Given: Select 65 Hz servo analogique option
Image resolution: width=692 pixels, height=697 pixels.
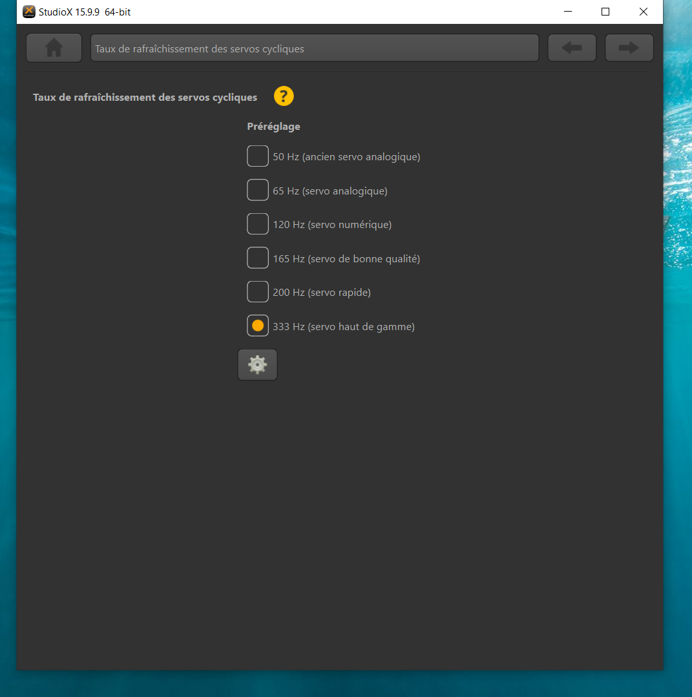Looking at the screenshot, I should click(x=258, y=190).
